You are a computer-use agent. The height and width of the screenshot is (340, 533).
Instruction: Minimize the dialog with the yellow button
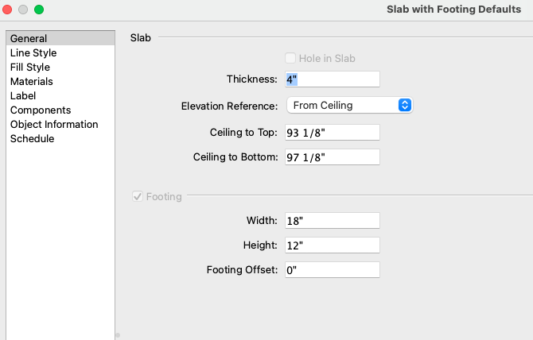coord(23,10)
